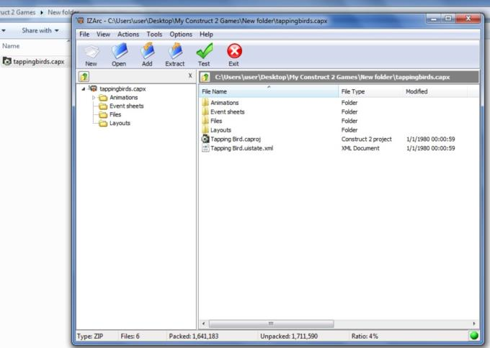The height and width of the screenshot is (348, 490).
Task: Click the New archive toolbar icon
Action: coord(92,52)
